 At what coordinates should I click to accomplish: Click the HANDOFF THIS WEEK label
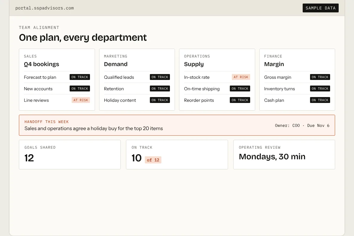(47, 122)
